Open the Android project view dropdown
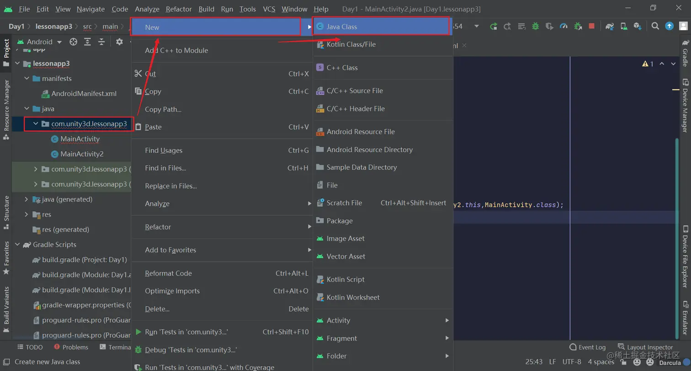The height and width of the screenshot is (371, 691). pos(39,42)
